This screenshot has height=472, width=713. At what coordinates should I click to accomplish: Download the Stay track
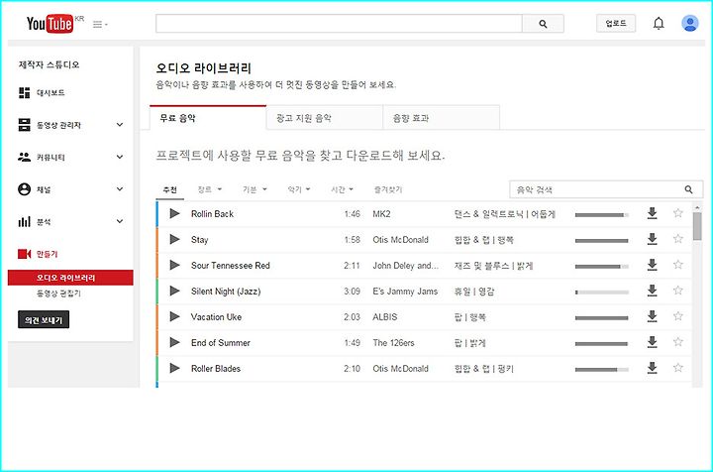point(652,239)
